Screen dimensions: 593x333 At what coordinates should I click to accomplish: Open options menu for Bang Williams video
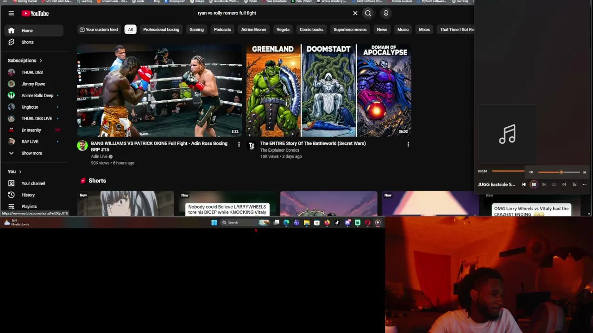pos(239,145)
